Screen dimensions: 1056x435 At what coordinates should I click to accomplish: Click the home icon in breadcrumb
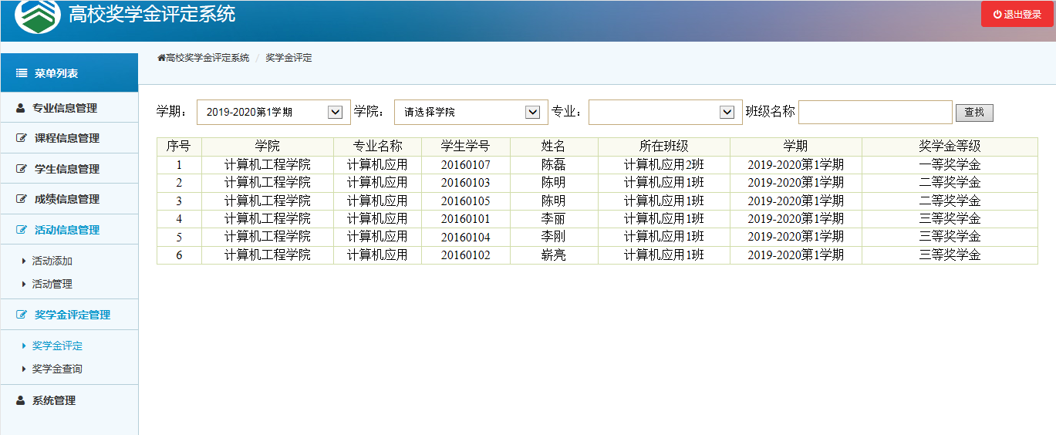(161, 58)
